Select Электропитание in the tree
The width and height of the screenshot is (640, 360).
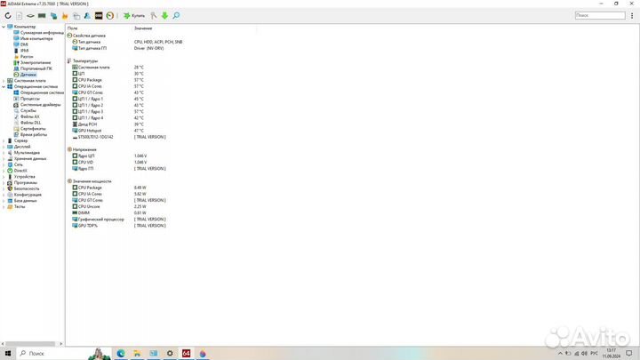click(x=36, y=63)
